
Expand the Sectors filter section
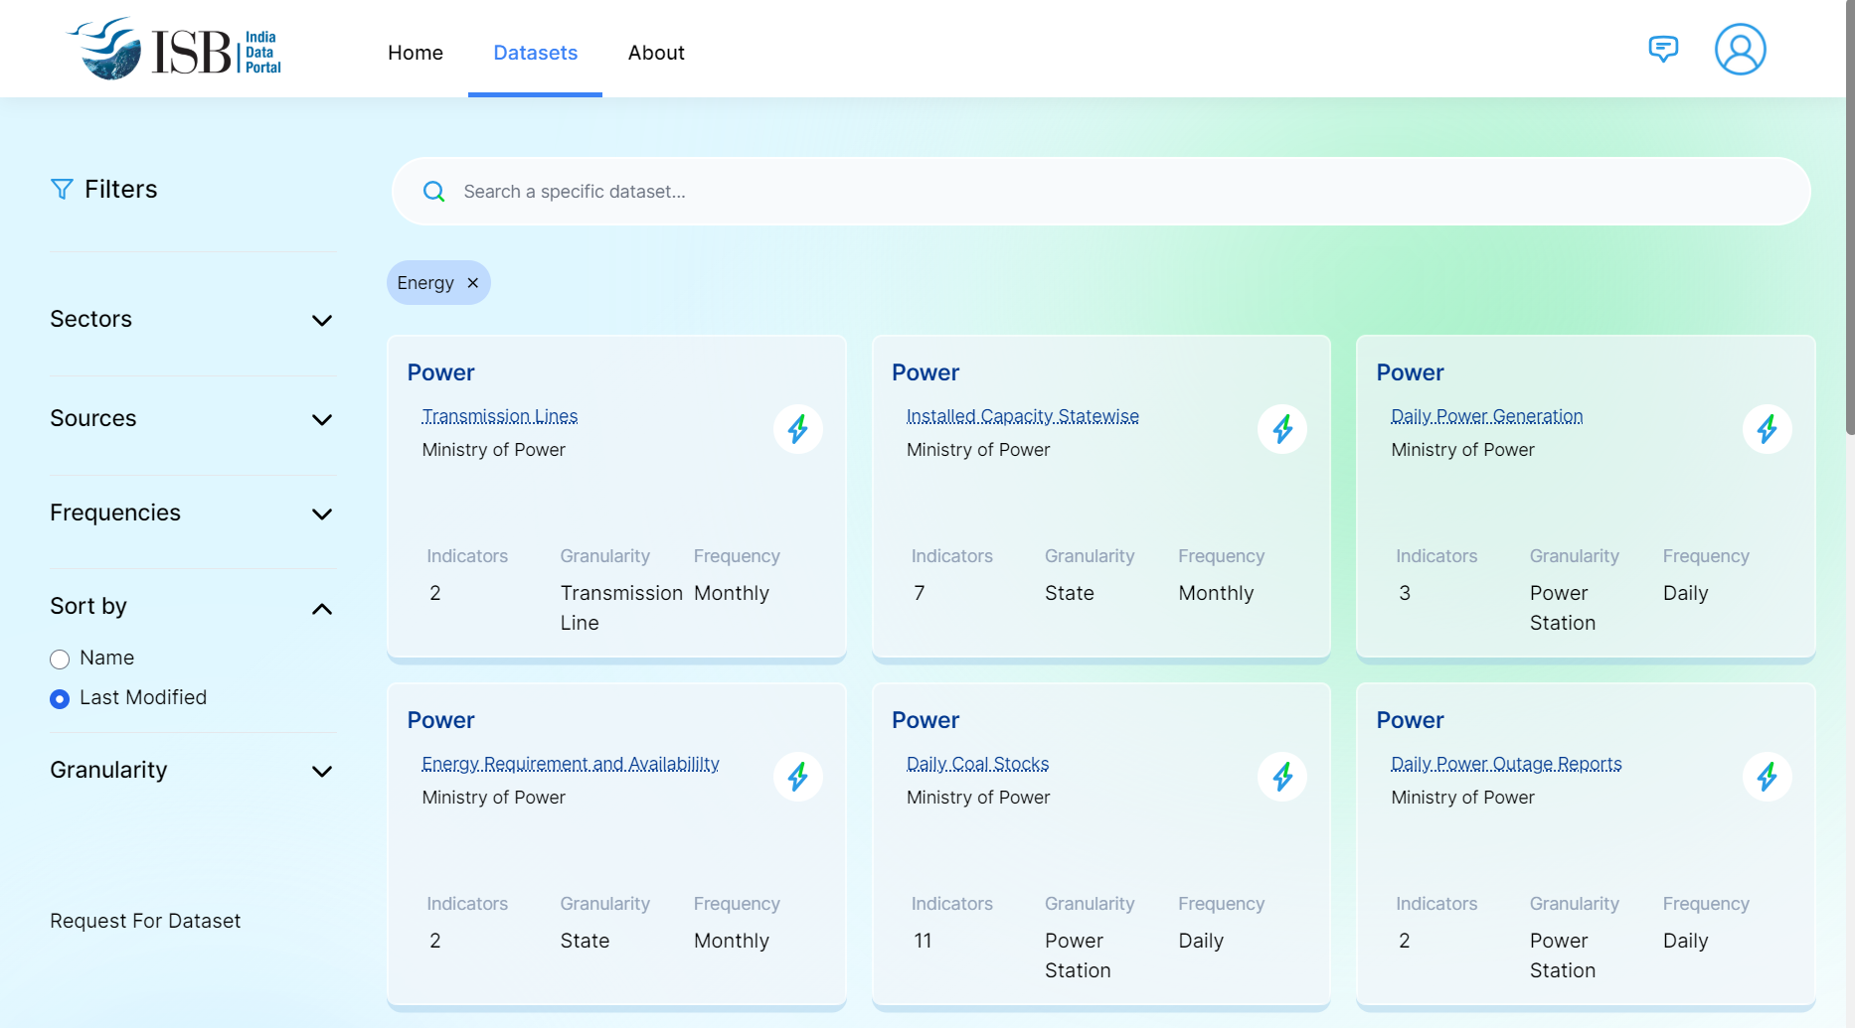point(321,320)
